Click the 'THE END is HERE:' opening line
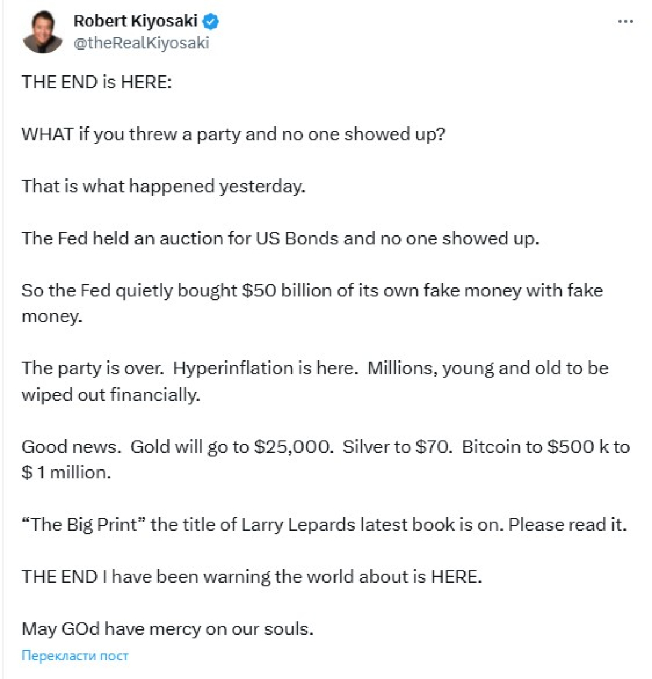The width and height of the screenshot is (652, 679). coord(97,82)
